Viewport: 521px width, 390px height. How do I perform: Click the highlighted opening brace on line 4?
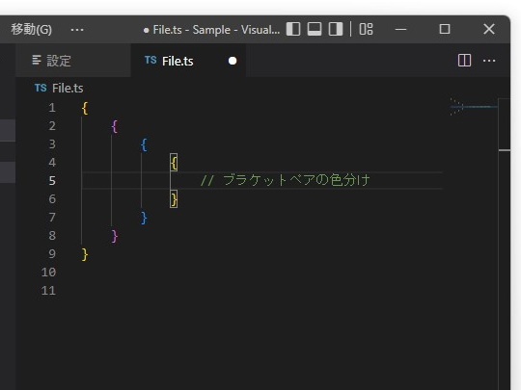[x=174, y=163]
